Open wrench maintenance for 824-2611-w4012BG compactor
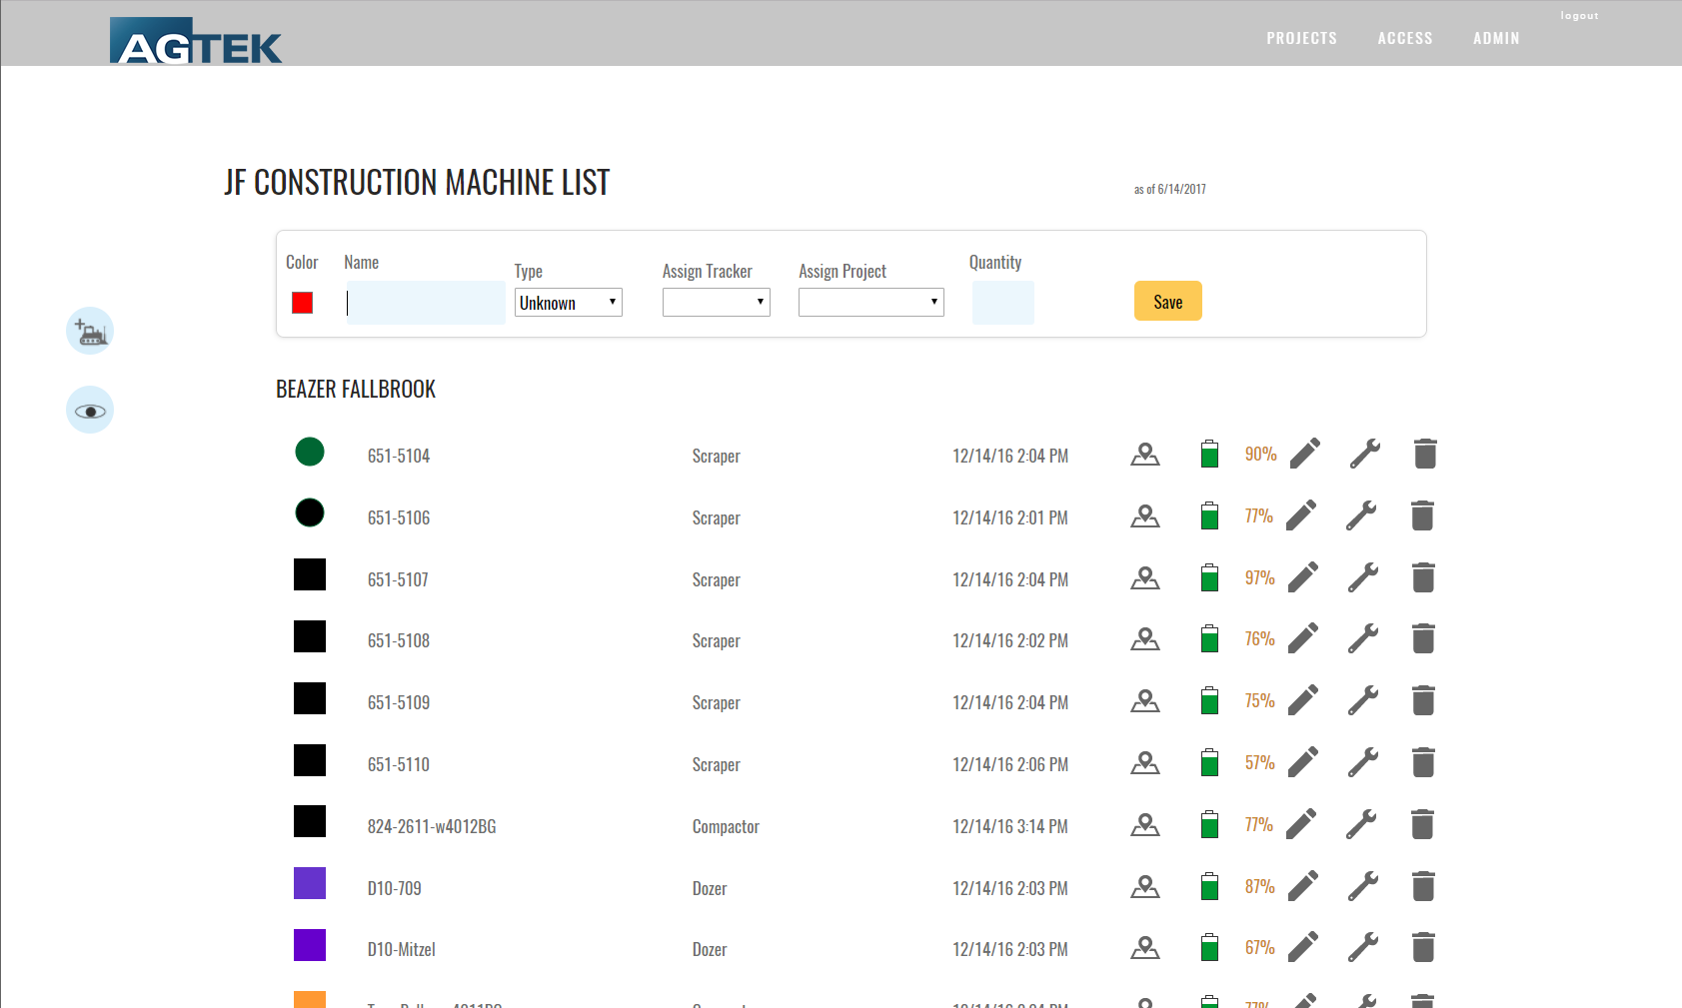This screenshot has width=1682, height=1008. [1361, 824]
